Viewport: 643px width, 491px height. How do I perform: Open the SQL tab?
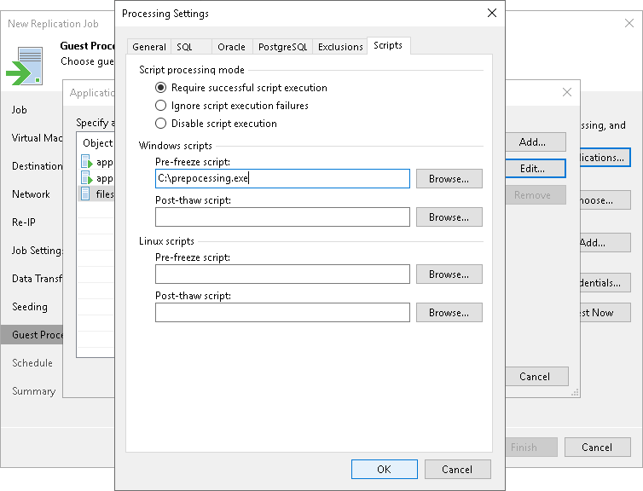[x=185, y=47]
